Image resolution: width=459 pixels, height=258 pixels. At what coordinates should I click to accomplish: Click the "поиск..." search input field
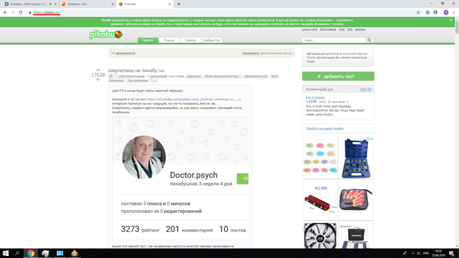(334, 40)
